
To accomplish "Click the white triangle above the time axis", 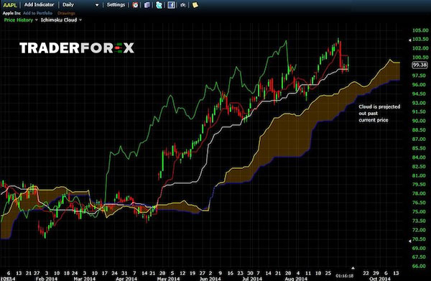I will (353, 268).
